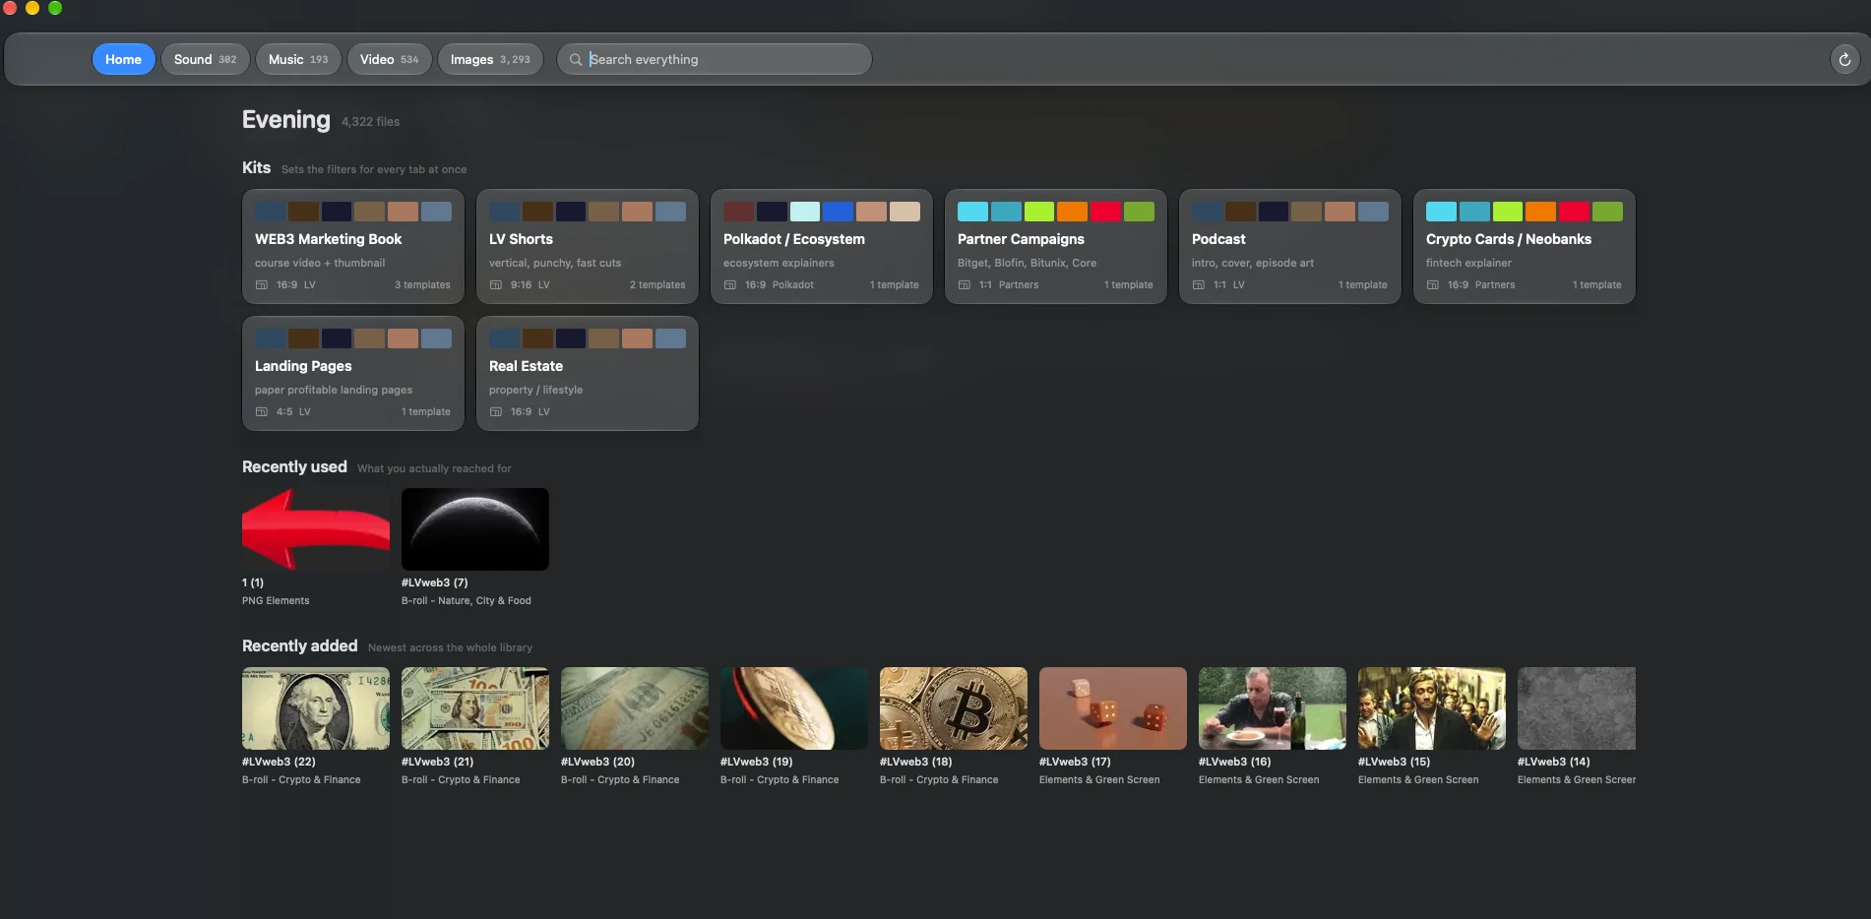
Task: Click the '3 templates' label on WEB3 kit
Action: tap(422, 285)
